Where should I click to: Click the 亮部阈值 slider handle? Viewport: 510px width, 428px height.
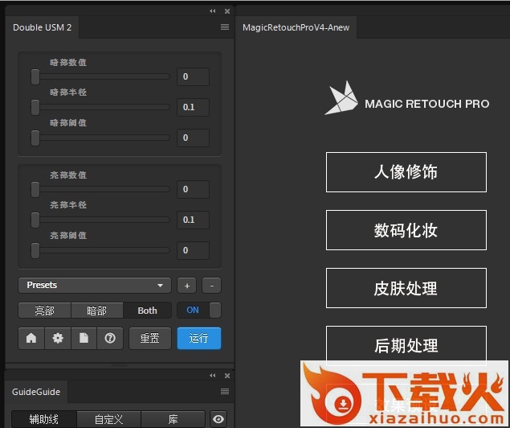[x=35, y=250]
